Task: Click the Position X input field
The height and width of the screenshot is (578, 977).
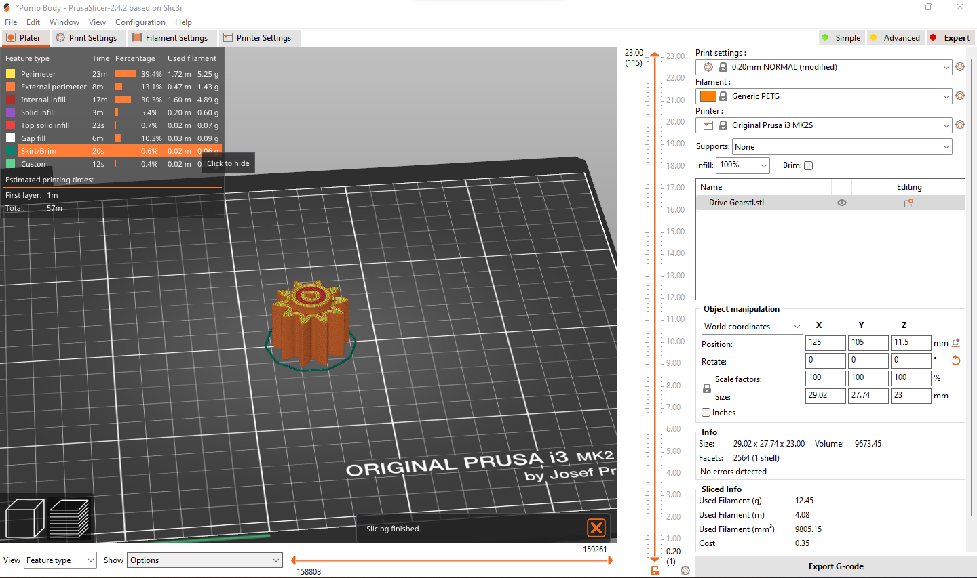Action: tap(826, 343)
